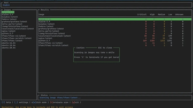Select ubuntu:20.04 in the Images list

[x=9, y=48]
